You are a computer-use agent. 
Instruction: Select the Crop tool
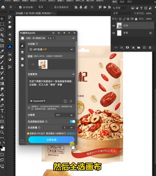pyautogui.click(x=2, y=40)
